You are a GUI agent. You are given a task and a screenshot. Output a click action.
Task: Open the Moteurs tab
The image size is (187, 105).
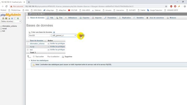coord(172,18)
